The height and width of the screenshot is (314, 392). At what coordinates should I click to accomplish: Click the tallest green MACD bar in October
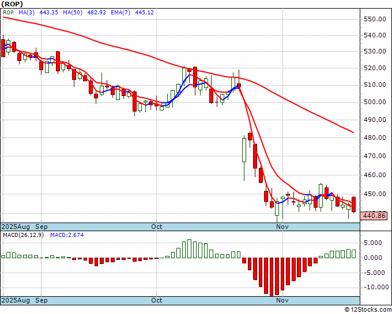click(189, 249)
